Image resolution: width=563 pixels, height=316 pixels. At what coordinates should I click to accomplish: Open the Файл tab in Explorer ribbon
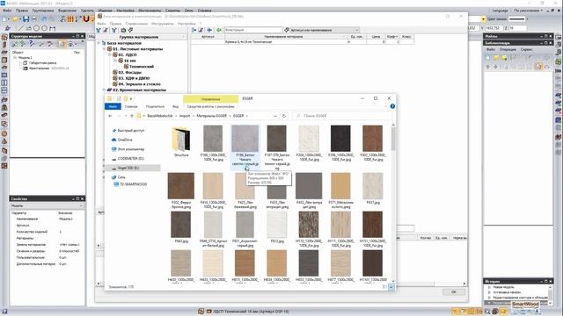click(113, 106)
